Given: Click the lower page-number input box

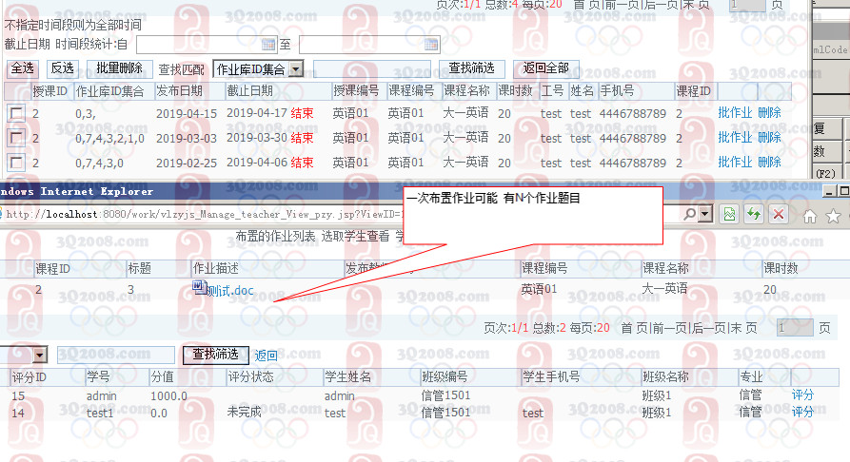Looking at the screenshot, I should coord(795,328).
